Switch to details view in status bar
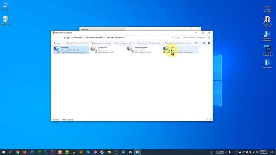 207,120
